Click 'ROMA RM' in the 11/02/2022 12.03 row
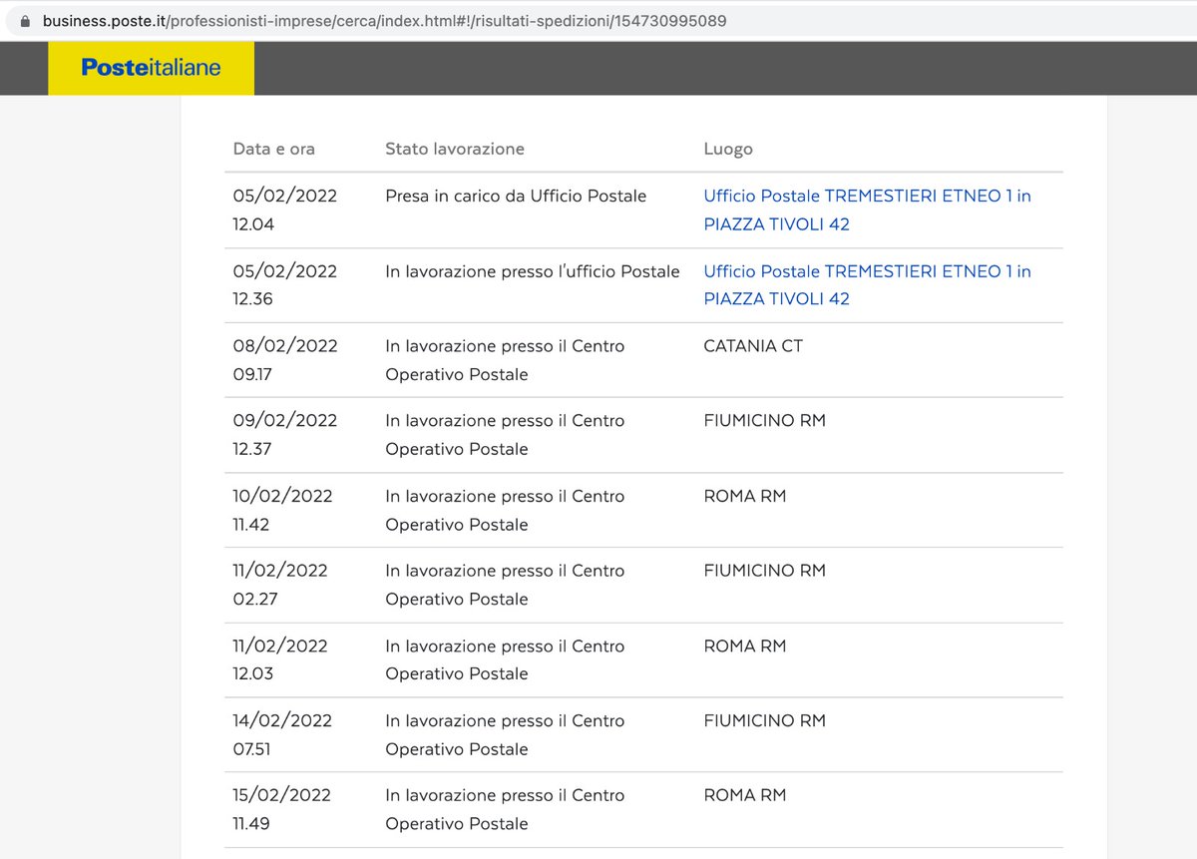 point(745,646)
